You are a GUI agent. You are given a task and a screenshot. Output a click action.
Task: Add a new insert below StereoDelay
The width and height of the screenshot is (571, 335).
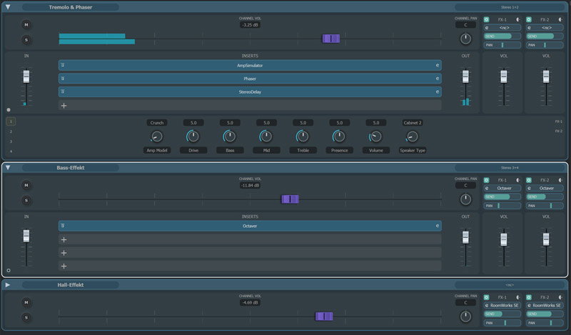tap(64, 105)
